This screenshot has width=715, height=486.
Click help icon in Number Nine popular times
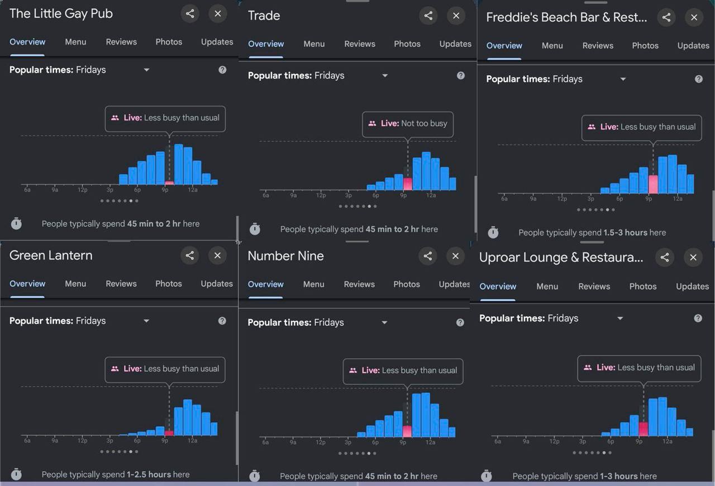tap(460, 323)
